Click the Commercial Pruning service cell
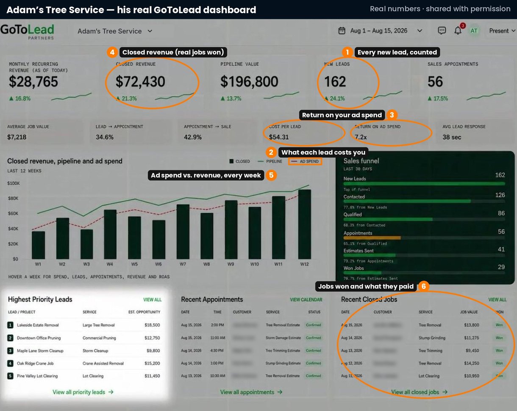This screenshot has width=517, height=411. coord(100,338)
